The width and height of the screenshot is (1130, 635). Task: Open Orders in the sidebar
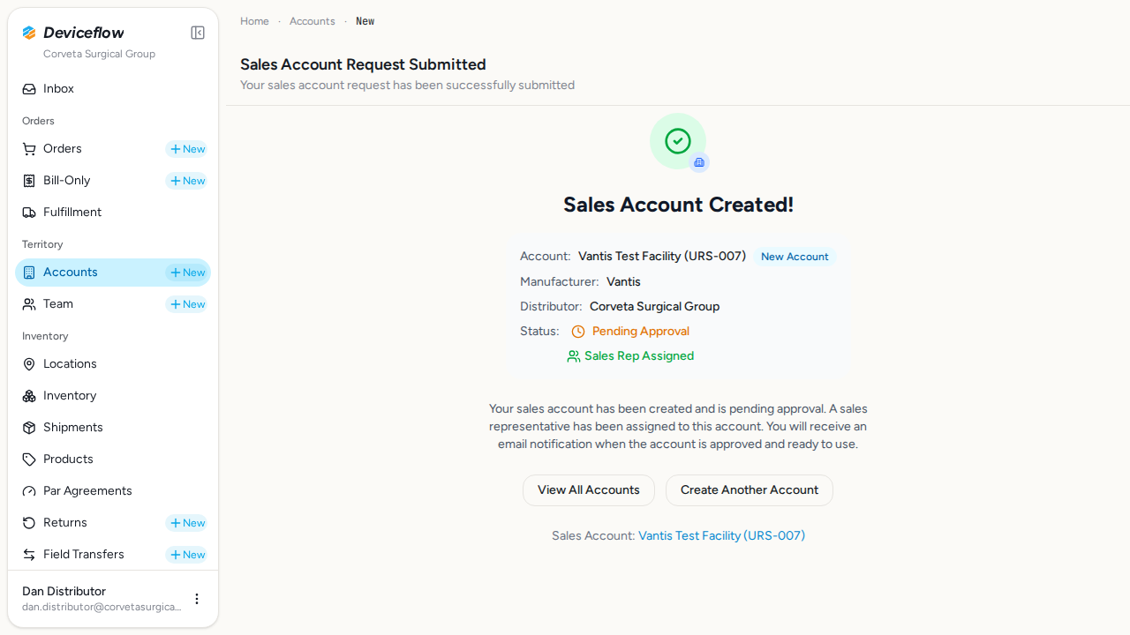coord(63,149)
